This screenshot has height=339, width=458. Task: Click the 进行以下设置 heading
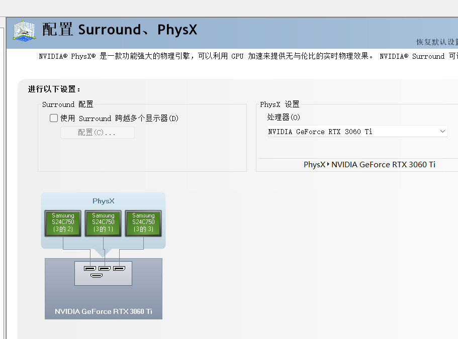pos(54,89)
